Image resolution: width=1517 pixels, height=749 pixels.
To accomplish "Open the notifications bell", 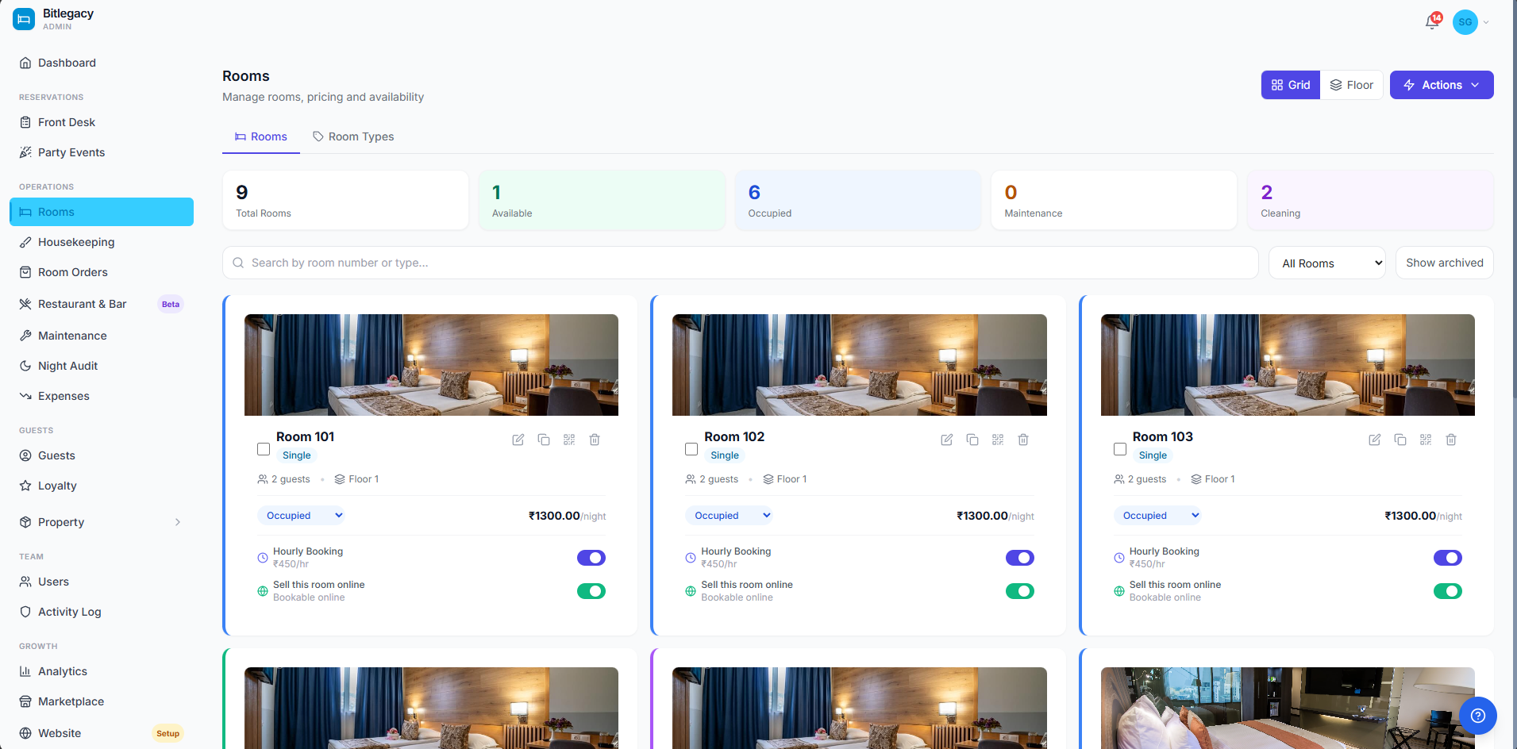I will [1432, 22].
